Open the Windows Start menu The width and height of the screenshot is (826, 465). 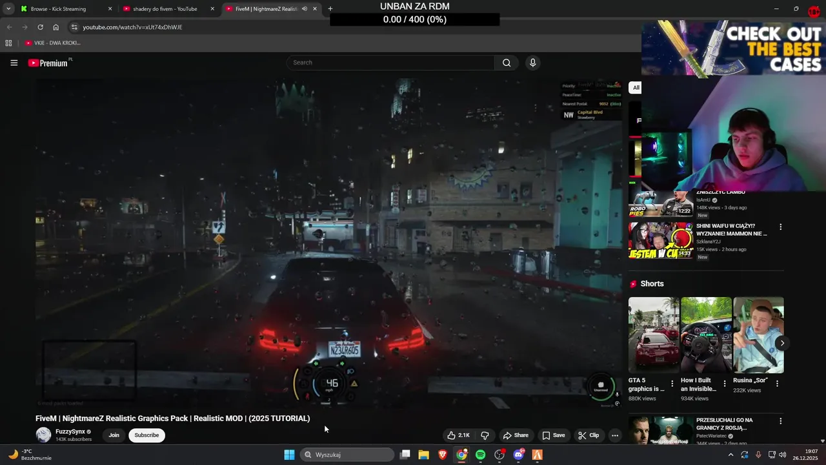pyautogui.click(x=289, y=455)
